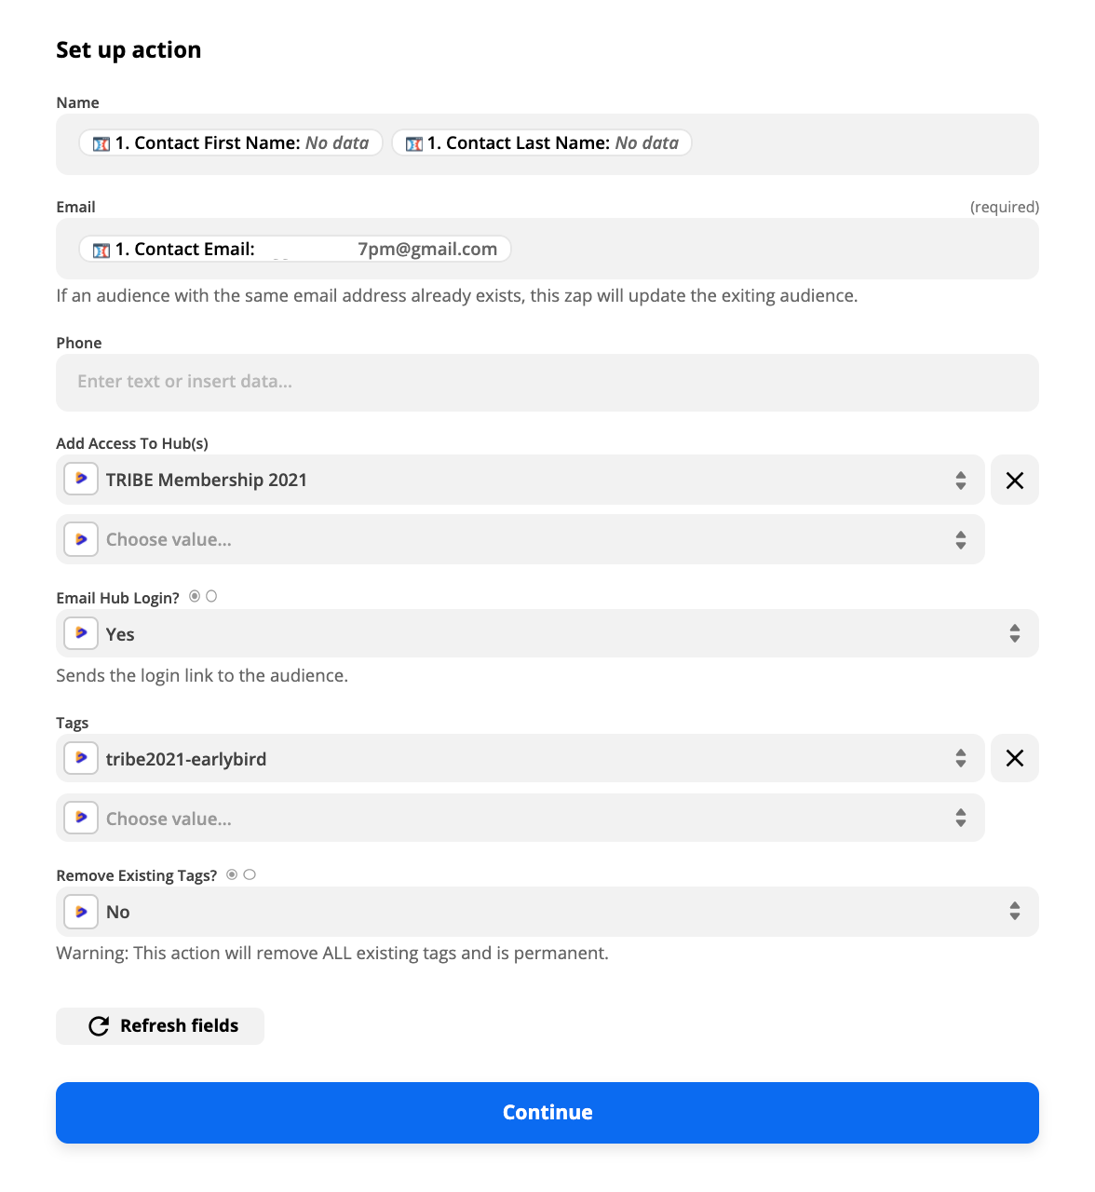Open empty Choose value dropdown under hubs
The width and height of the screenshot is (1095, 1192).
[x=520, y=539]
